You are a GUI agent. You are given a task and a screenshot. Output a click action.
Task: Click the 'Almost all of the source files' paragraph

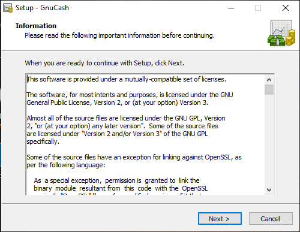pyautogui.click(x=126, y=130)
